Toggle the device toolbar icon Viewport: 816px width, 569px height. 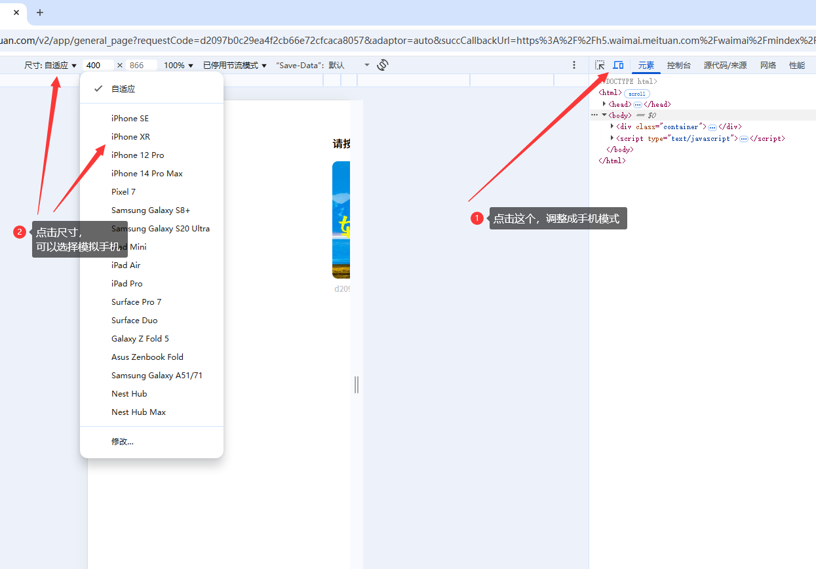618,65
